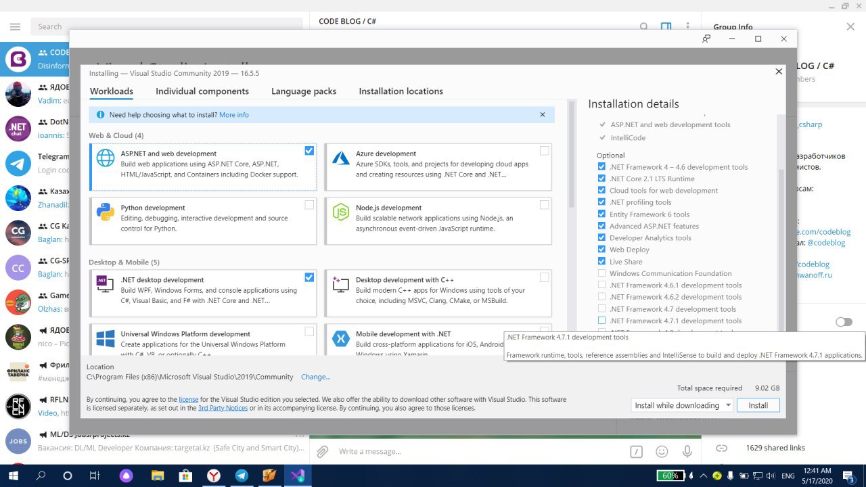Click the Windows Start button
Viewport: 866px width, 487px height.
[x=13, y=476]
